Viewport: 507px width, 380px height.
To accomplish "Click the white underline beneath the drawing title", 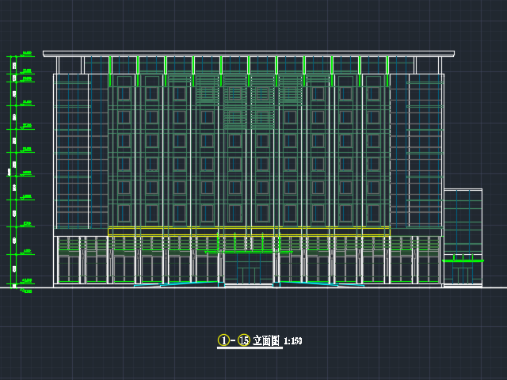I will [250, 348].
